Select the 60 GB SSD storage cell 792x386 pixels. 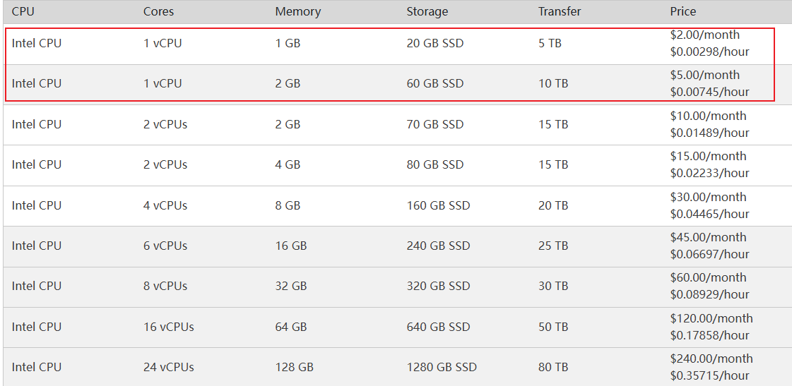[x=435, y=83]
